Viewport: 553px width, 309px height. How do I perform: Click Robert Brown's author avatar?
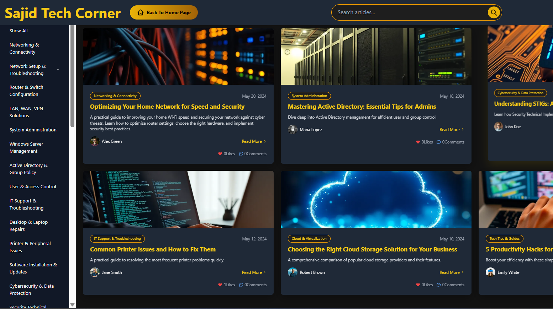coord(293,272)
